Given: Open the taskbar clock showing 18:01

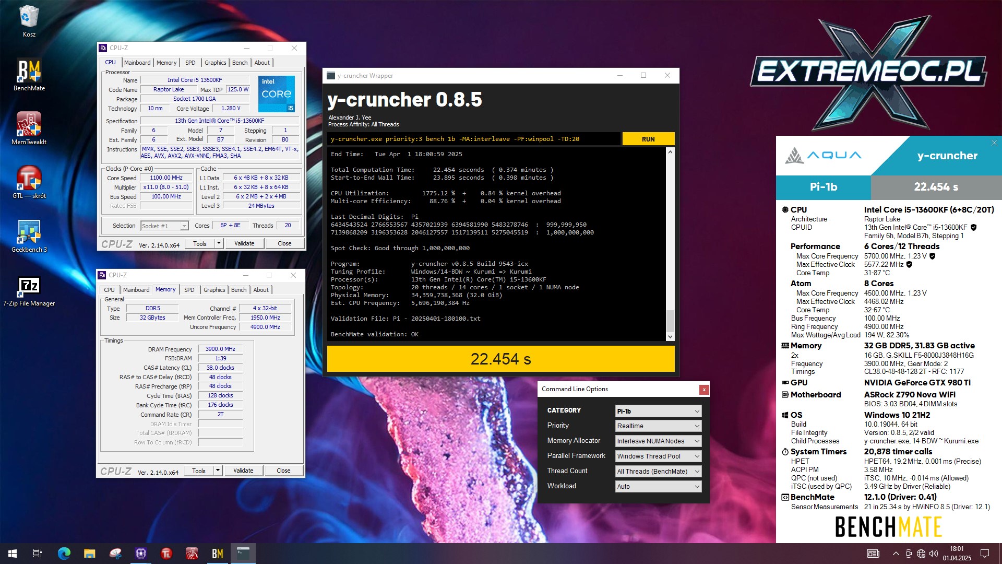Looking at the screenshot, I should click(x=957, y=554).
